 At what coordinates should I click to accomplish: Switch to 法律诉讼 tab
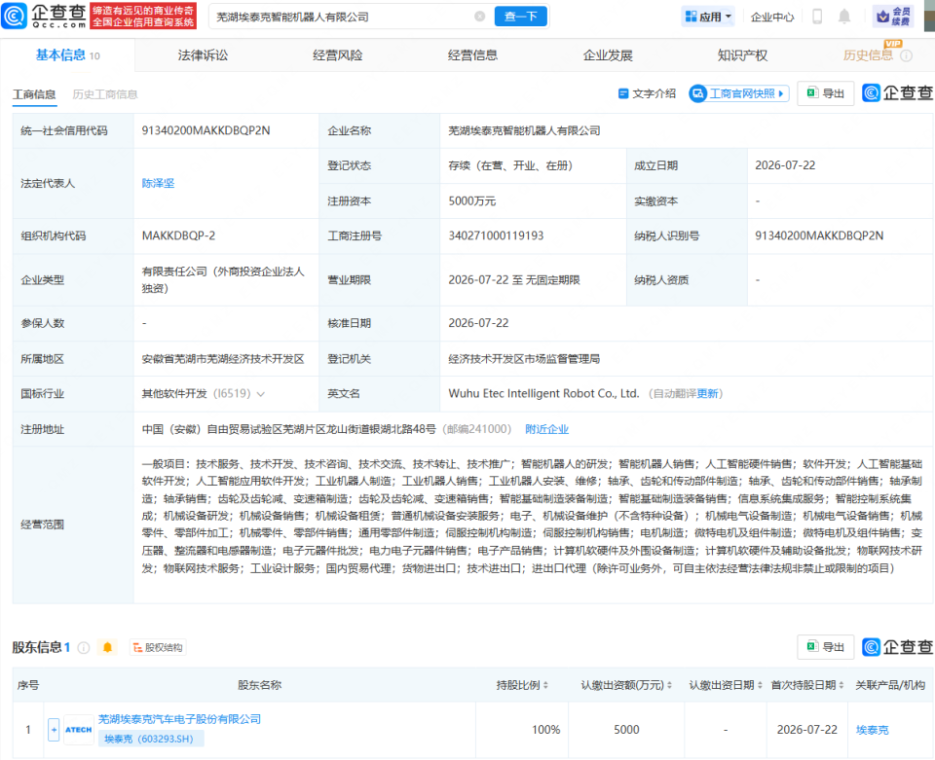203,55
